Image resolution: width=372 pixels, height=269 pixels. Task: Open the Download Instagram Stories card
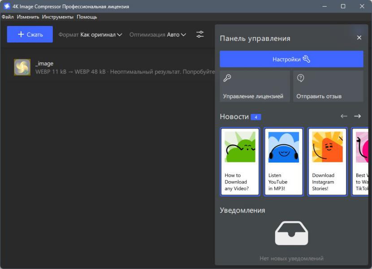tap(327, 162)
